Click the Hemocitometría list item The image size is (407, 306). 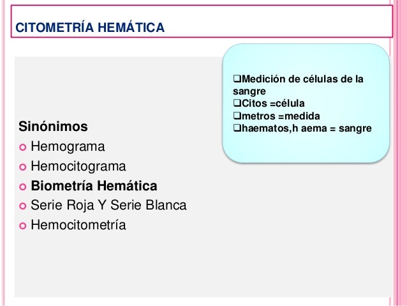pyautogui.click(x=78, y=225)
